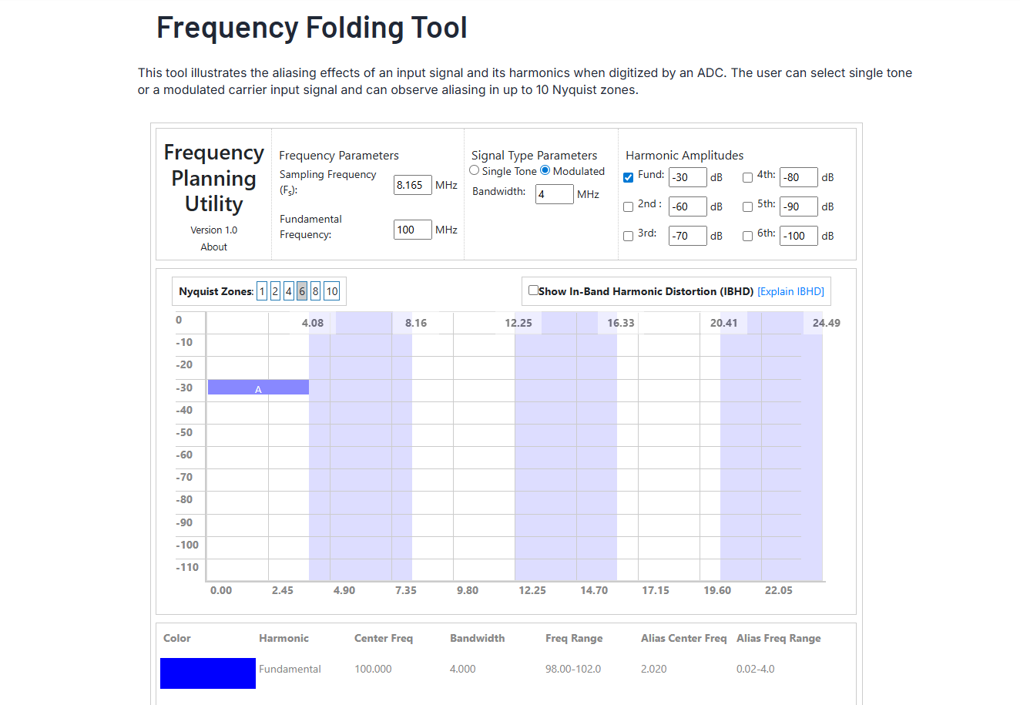Check the 2nd harmonic checkbox
This screenshot has width=1020, height=705.
[628, 206]
